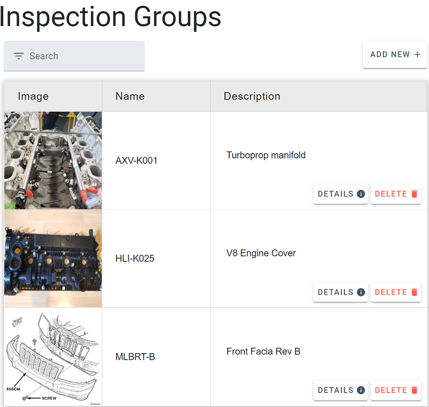Select the AXV-K001 name cell
429x407 pixels.
137,161
